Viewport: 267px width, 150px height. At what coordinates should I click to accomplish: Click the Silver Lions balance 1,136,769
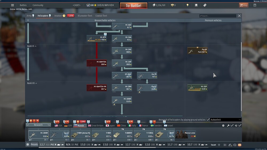pyautogui.click(x=159, y=5)
